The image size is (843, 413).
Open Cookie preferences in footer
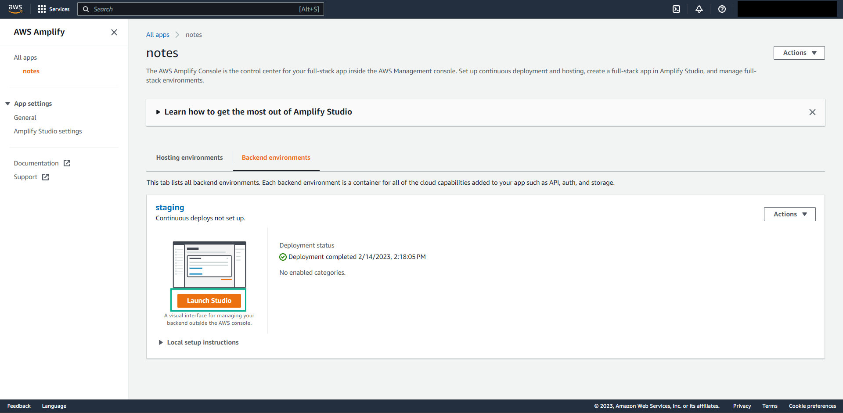pyautogui.click(x=812, y=406)
